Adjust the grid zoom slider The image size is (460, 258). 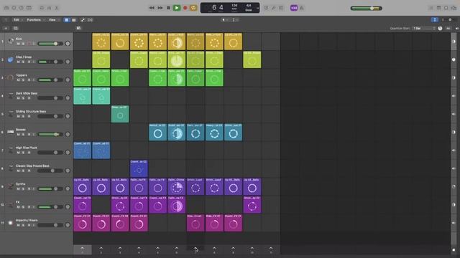pyautogui.click(x=450, y=19)
